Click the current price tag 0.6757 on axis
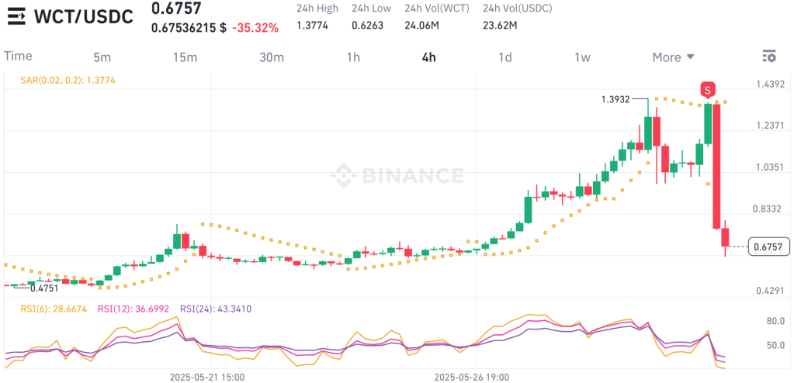This screenshot has height=383, width=794. click(768, 247)
